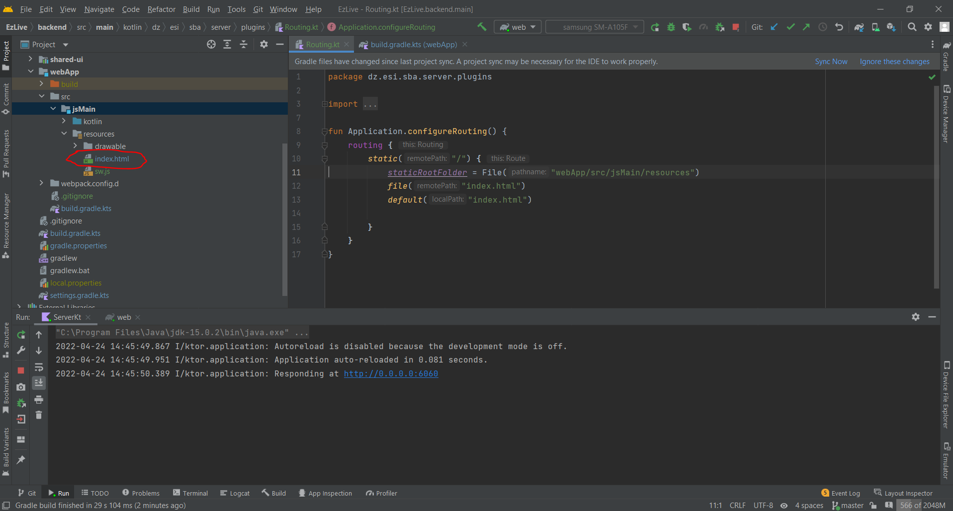The width and height of the screenshot is (953, 511).
Task: Open Search Everywhere with the magnifier icon
Action: [912, 27]
